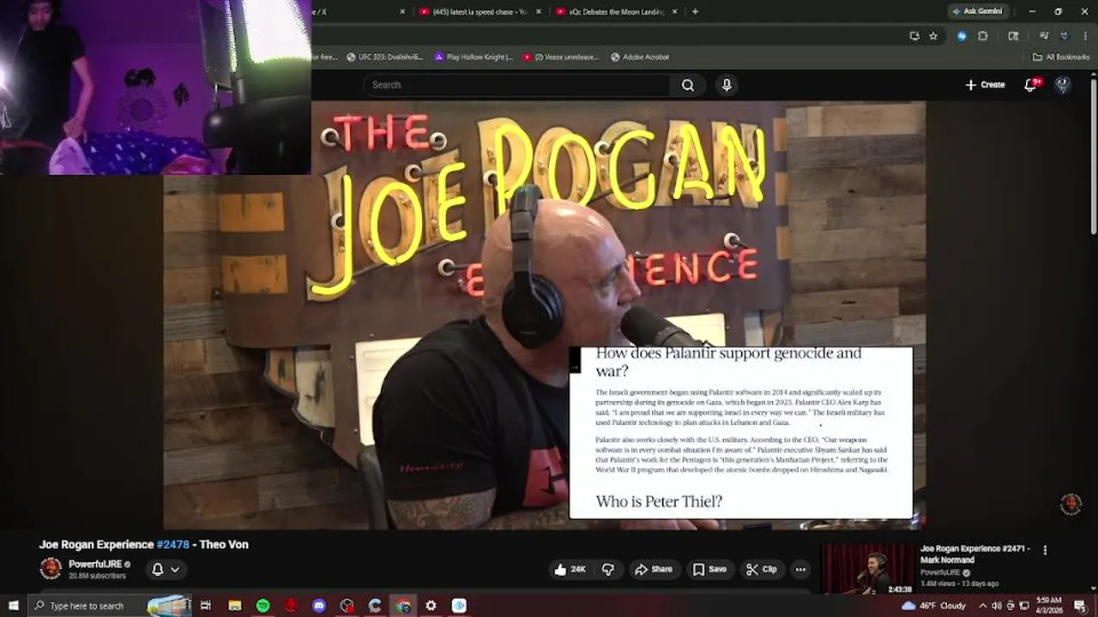Viewport: 1098px width, 617px height.
Task: Click the Create button
Action: click(985, 85)
